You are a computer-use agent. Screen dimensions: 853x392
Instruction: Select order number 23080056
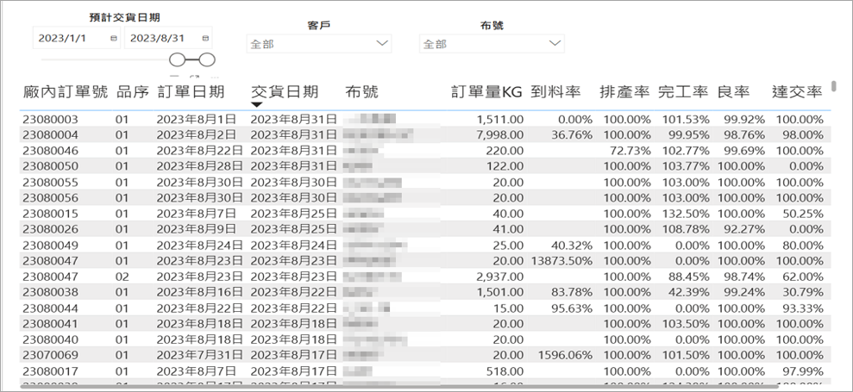click(x=50, y=198)
